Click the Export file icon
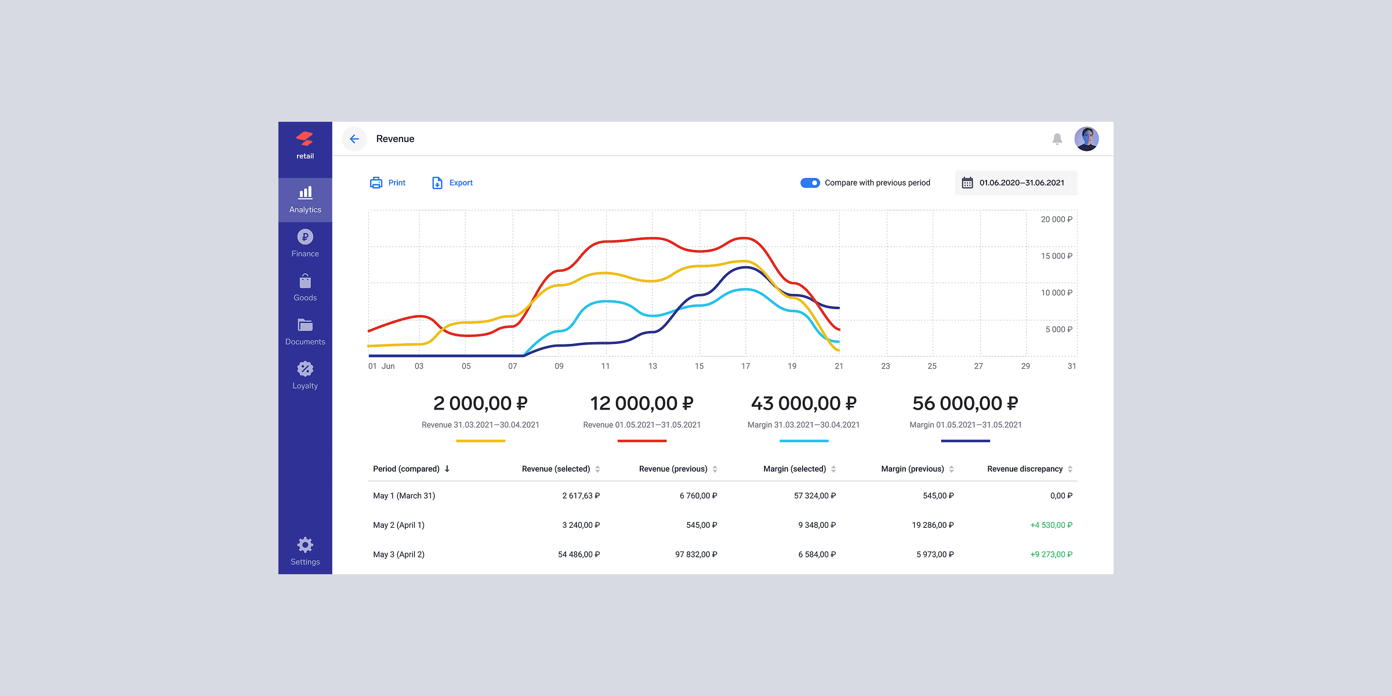The height and width of the screenshot is (696, 1392). coord(437,183)
